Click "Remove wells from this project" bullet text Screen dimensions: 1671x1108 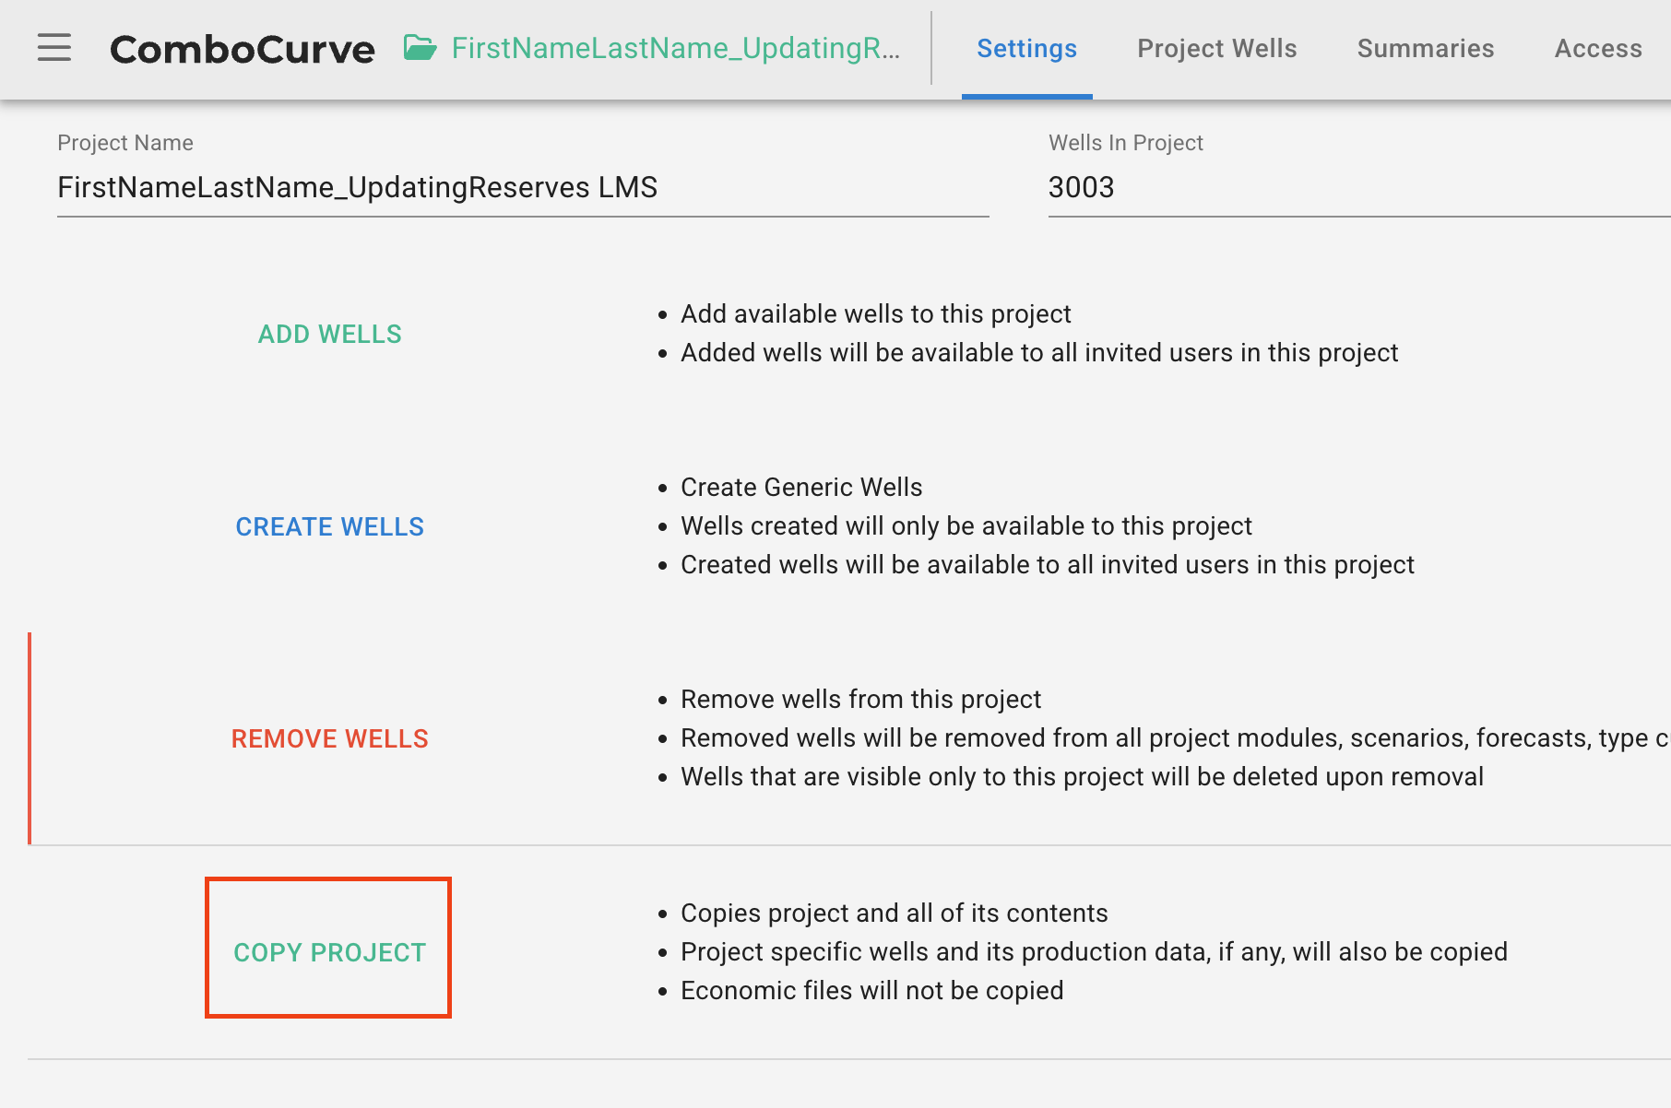(860, 700)
